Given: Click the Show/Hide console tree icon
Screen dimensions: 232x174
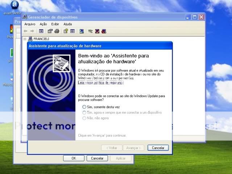Looking at the screenshot, I should (x=41, y=31).
